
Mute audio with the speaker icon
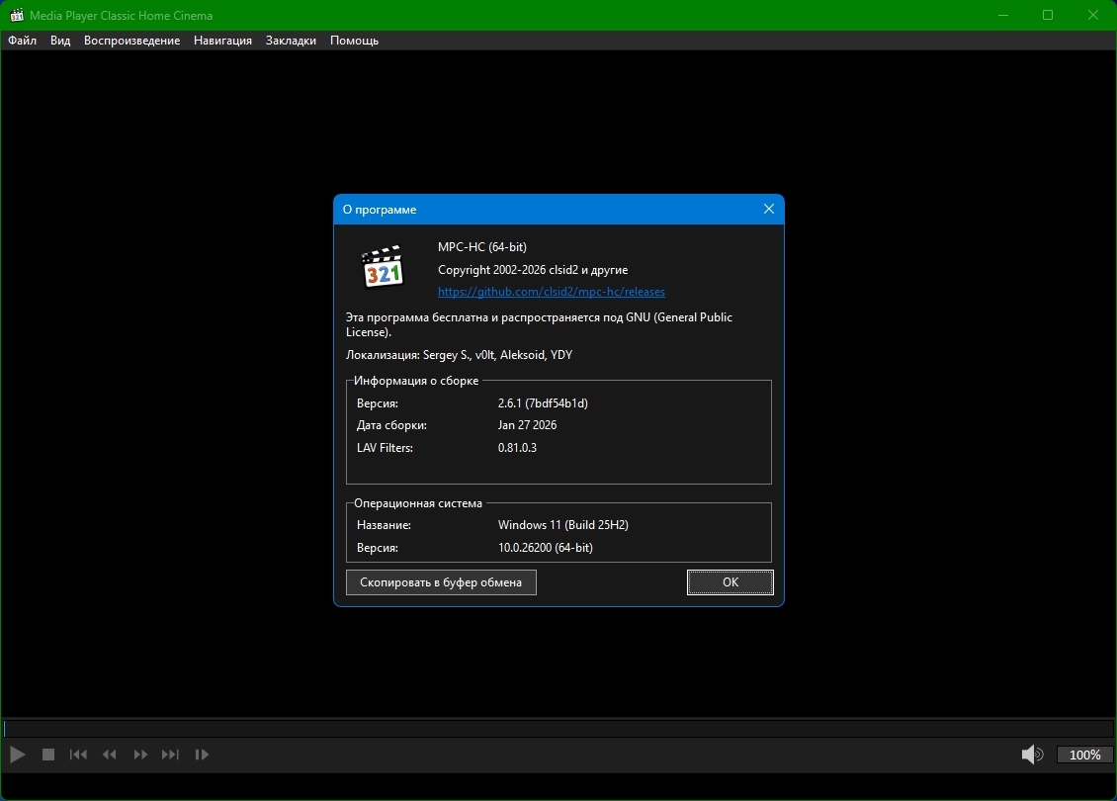[1031, 755]
